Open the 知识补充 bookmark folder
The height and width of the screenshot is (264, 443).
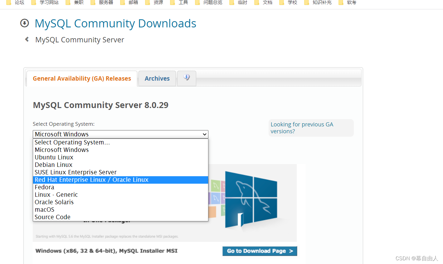(x=318, y=2)
